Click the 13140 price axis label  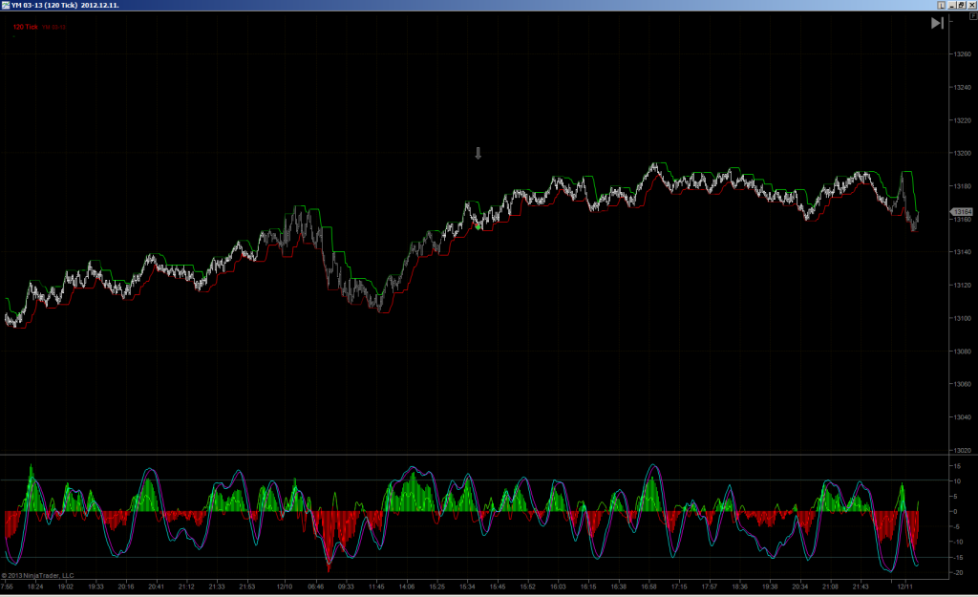pos(962,252)
